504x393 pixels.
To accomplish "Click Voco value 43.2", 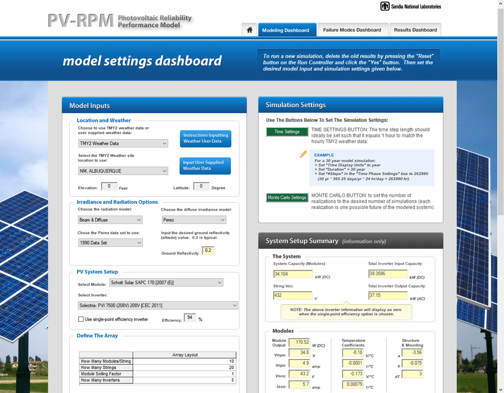I will (299, 374).
